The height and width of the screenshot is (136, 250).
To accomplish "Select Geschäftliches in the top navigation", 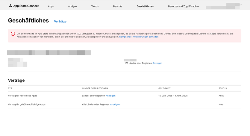I will 145,6.
